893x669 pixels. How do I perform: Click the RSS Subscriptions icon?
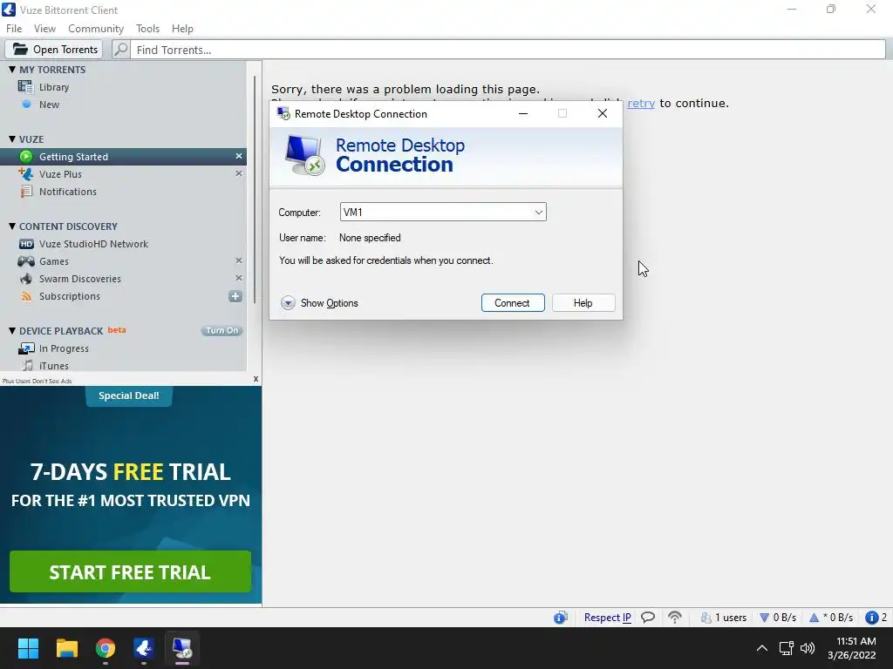[26, 296]
